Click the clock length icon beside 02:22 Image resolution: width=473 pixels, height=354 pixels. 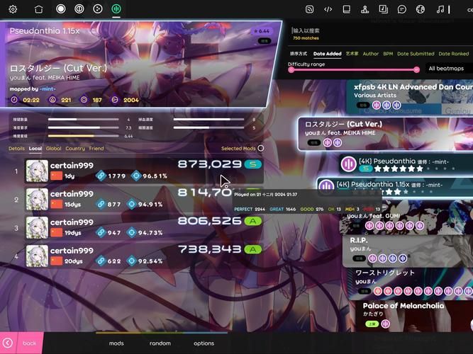14,99
